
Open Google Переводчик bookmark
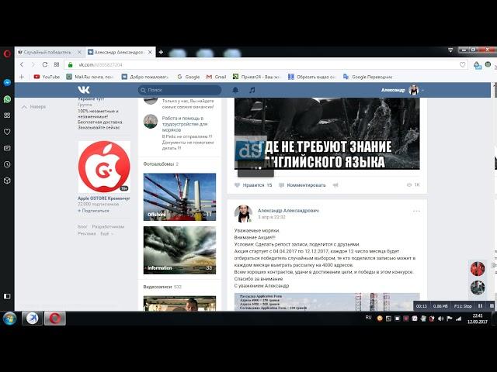tap(367, 77)
